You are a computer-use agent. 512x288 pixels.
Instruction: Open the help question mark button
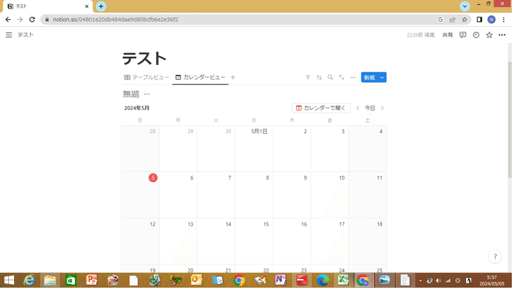[x=495, y=257]
